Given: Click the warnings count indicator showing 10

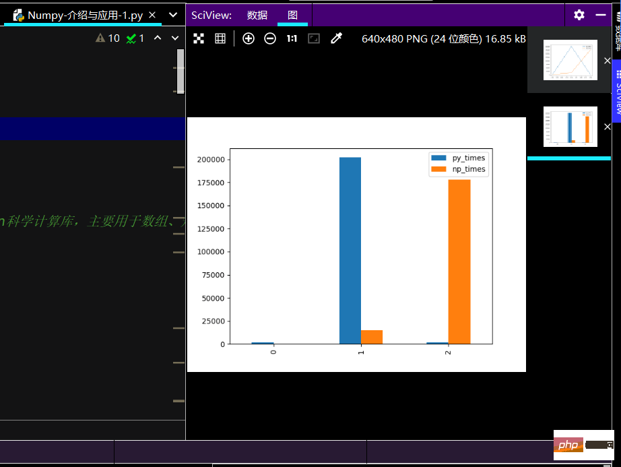Looking at the screenshot, I should 108,38.
